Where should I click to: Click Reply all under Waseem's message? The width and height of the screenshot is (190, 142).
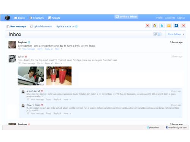pyautogui.click(x=57, y=113)
